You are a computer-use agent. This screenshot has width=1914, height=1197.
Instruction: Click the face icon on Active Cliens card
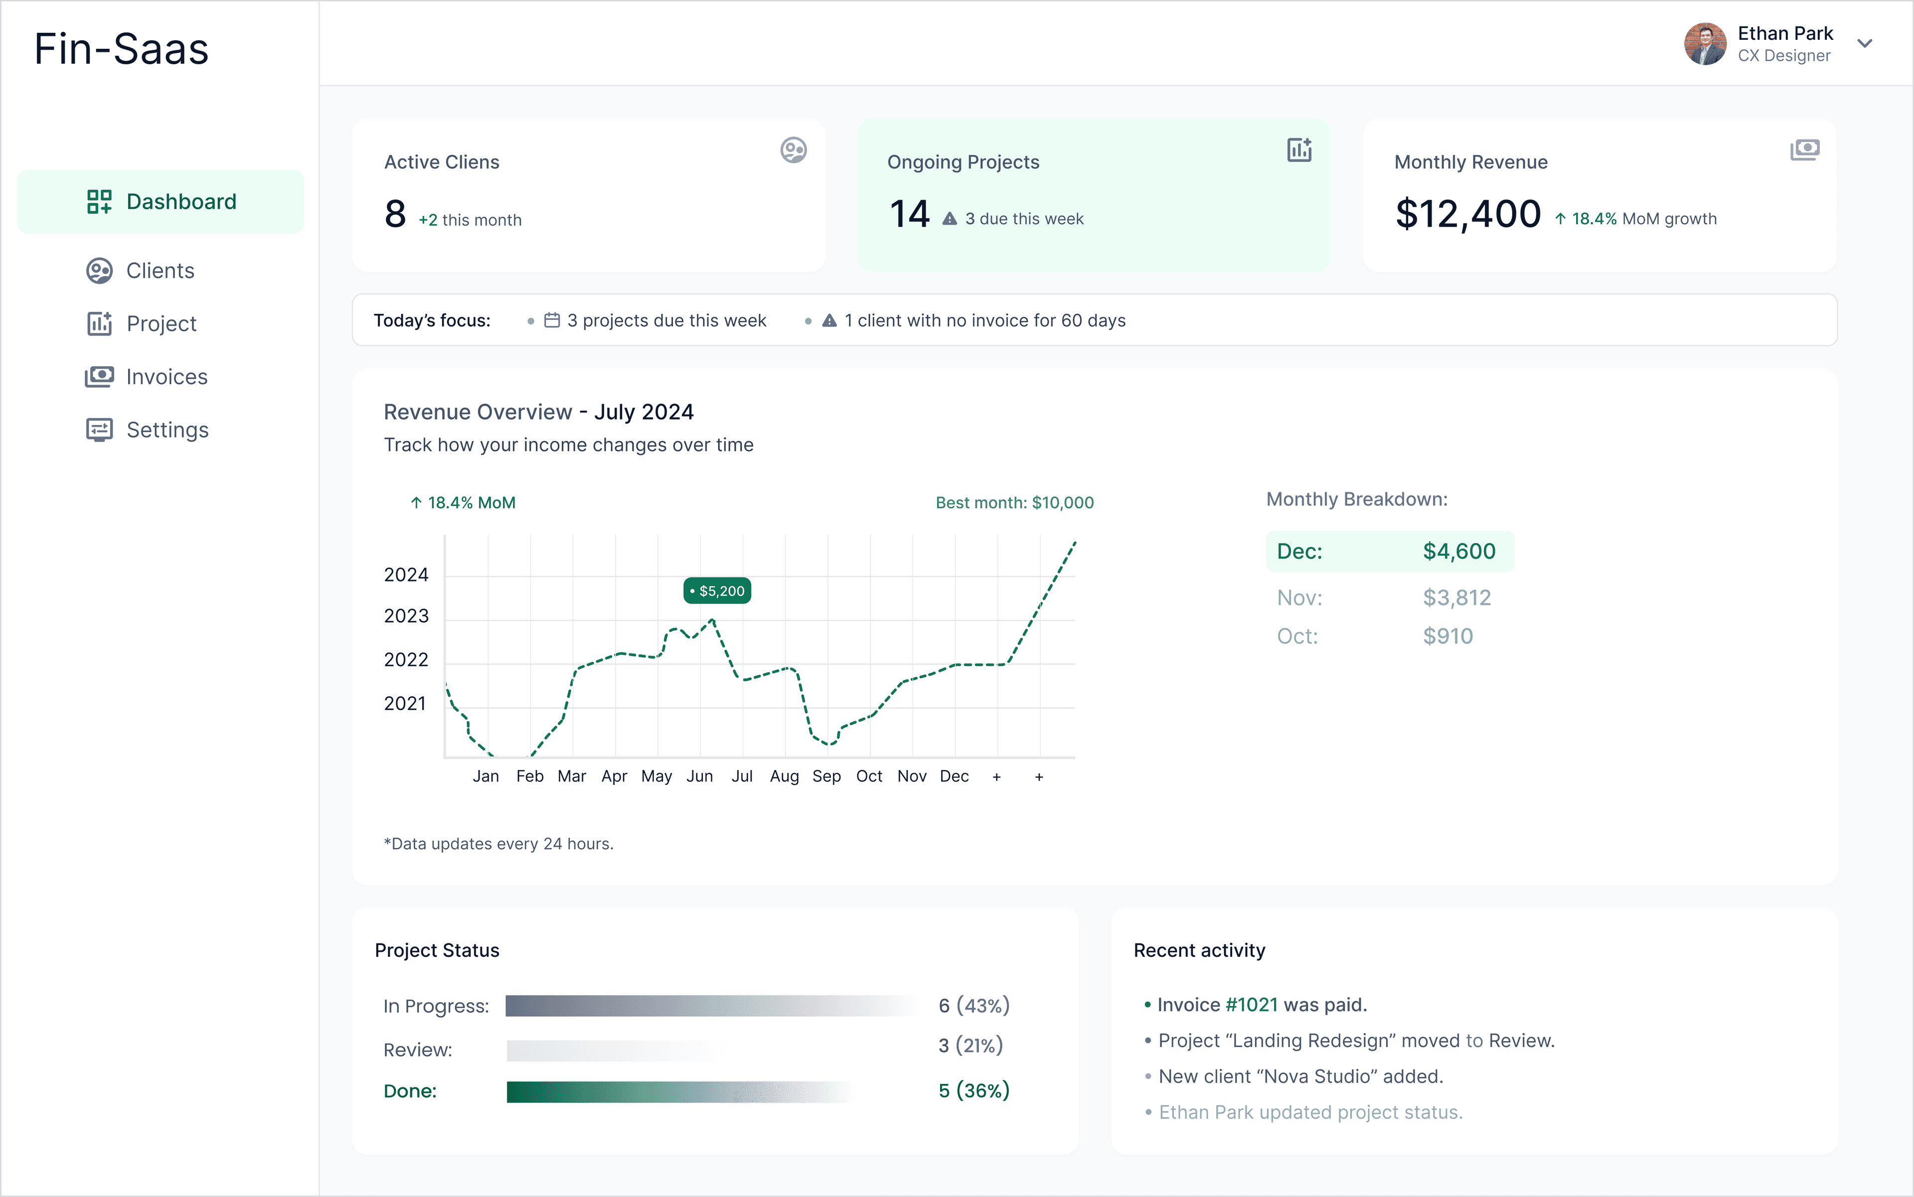[794, 150]
